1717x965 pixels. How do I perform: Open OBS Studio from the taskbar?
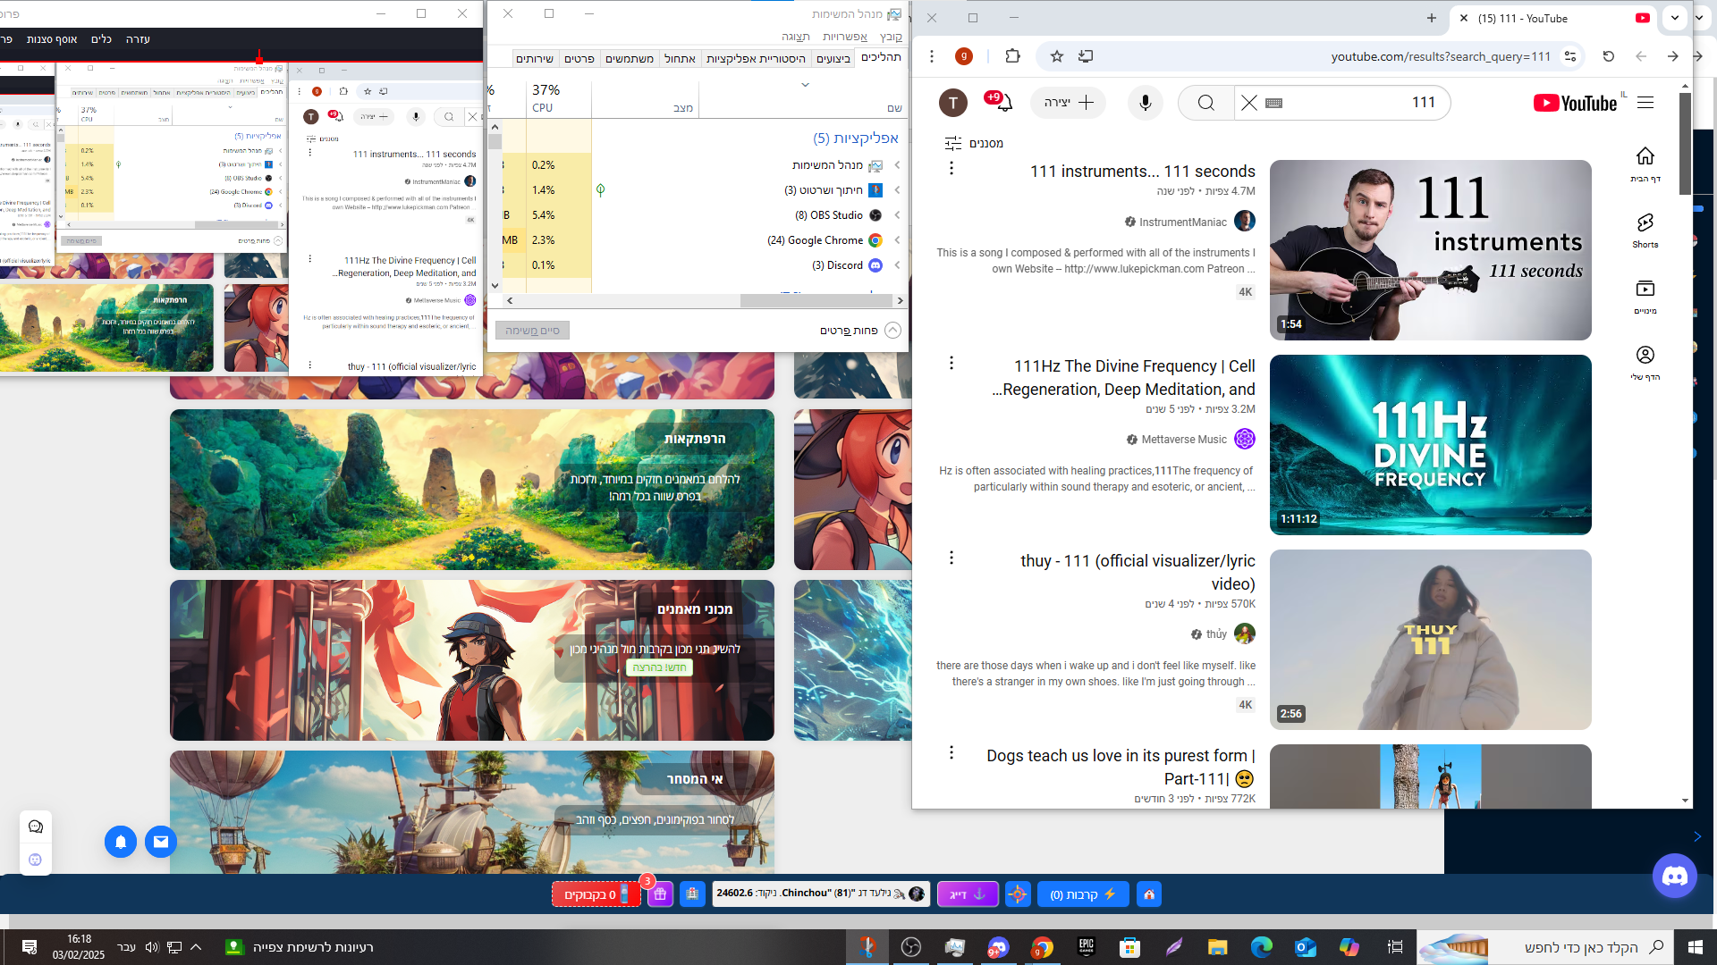911,947
